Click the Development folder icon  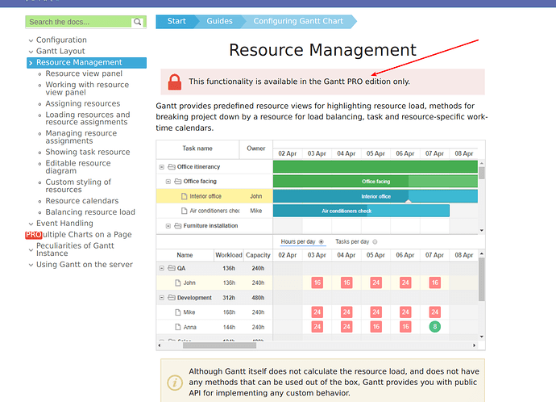coord(172,297)
